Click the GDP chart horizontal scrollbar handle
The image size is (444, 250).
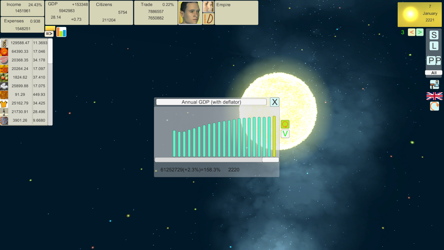tap(270, 160)
